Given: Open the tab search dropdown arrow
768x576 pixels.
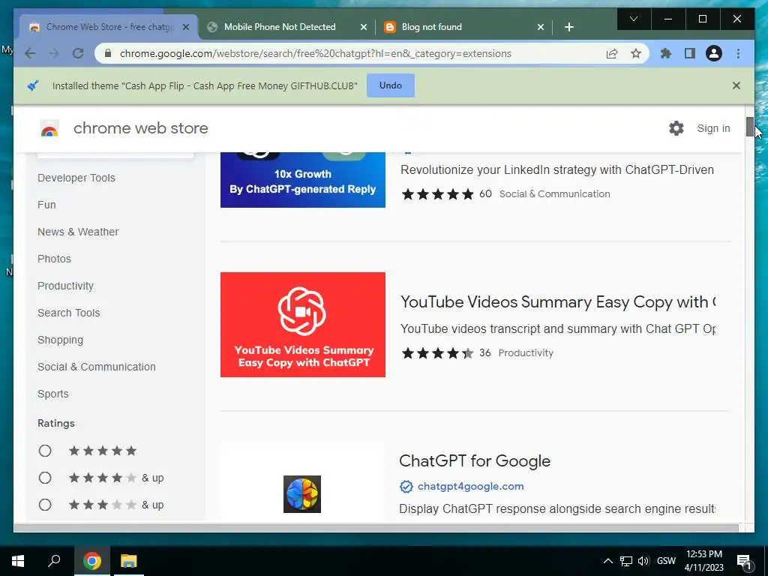Looking at the screenshot, I should (x=633, y=19).
